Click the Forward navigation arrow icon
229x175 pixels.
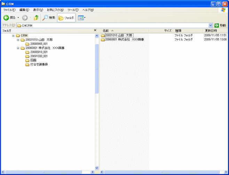coord(25,18)
